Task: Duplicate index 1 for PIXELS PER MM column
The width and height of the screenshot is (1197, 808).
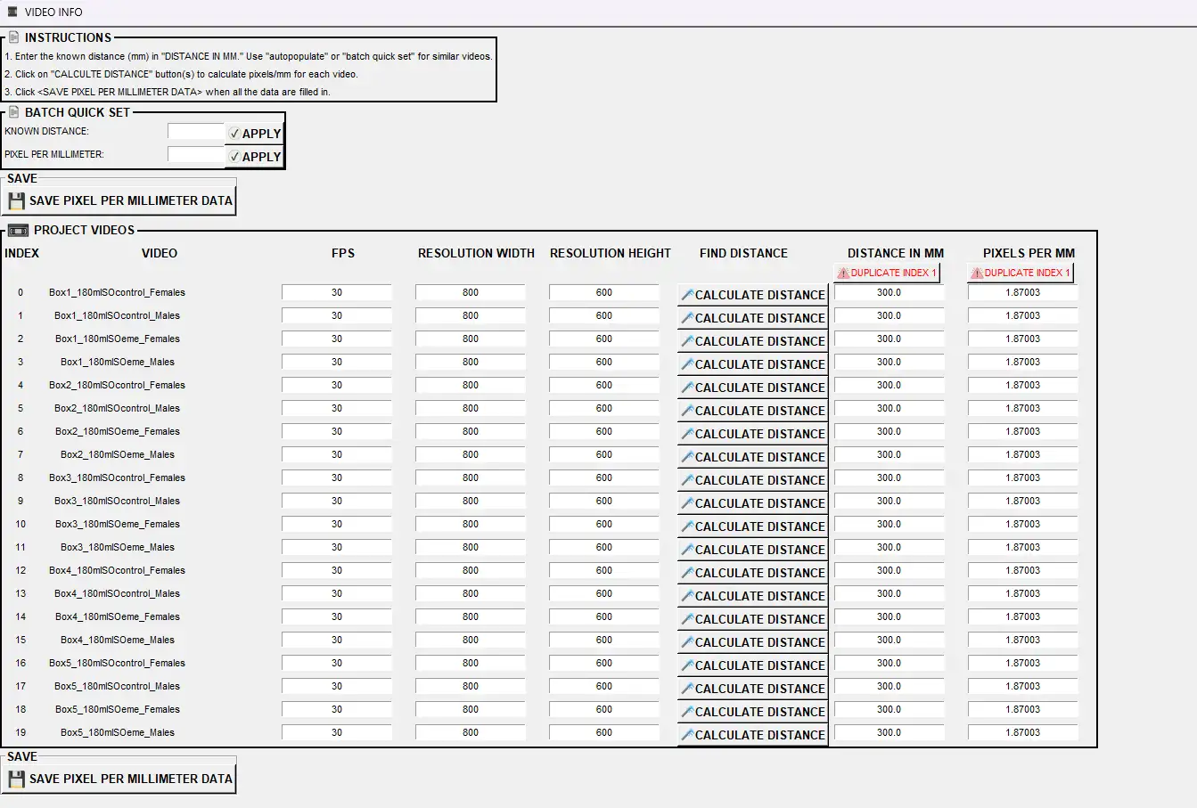Action: [x=1021, y=273]
